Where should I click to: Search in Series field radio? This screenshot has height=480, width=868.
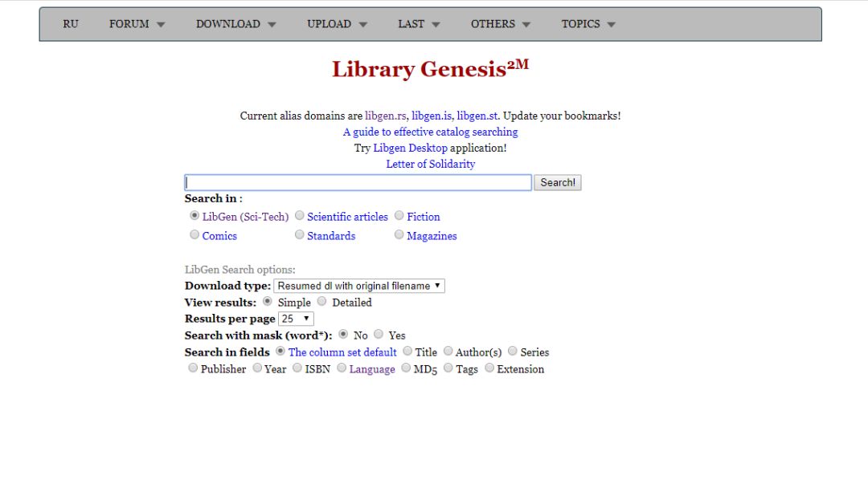point(513,351)
